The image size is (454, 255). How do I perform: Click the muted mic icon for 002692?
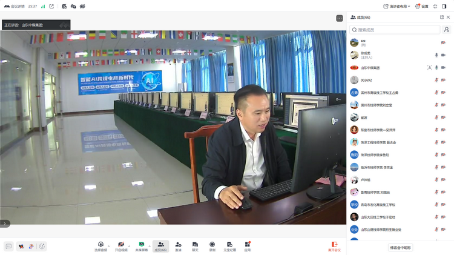coord(436,80)
